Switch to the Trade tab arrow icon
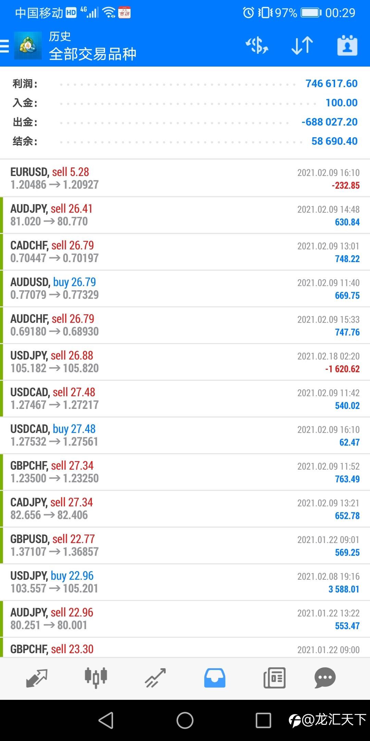The width and height of the screenshot is (370, 741). tap(155, 678)
